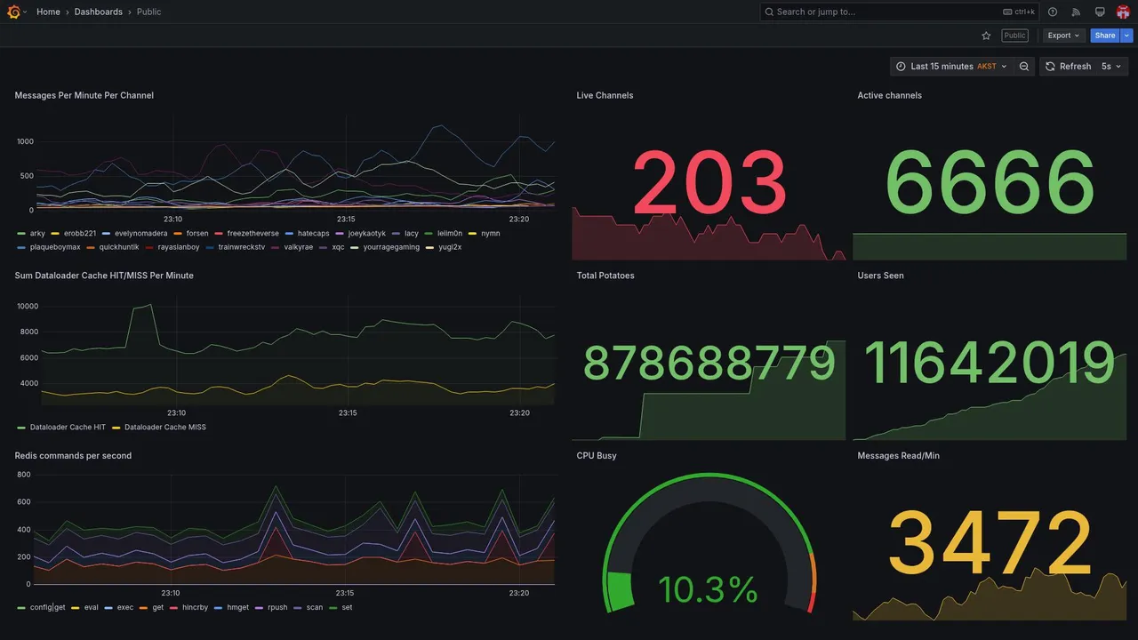Open the Export dropdown menu
This screenshot has height=640, width=1138.
(x=1064, y=36)
